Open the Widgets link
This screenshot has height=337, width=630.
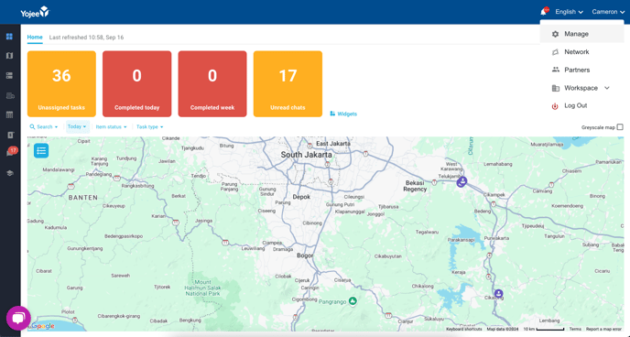(343, 114)
